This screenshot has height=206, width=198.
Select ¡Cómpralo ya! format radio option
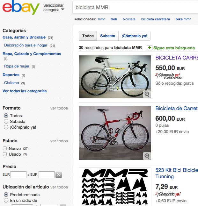(x=6, y=127)
